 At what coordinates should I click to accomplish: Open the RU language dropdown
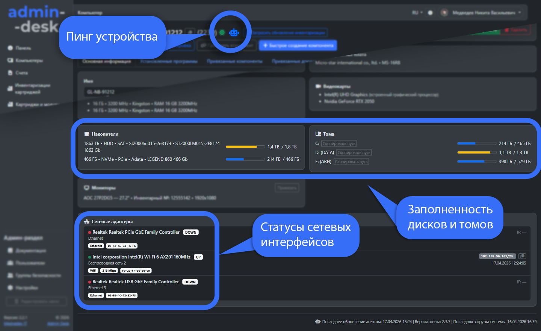[x=416, y=12]
